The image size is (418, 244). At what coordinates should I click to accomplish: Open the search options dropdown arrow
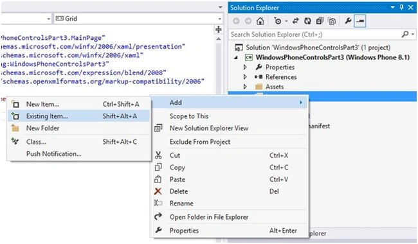413,34
